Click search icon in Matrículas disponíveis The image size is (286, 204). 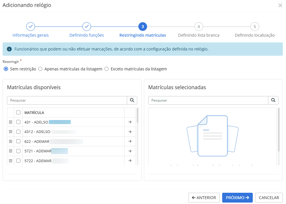(x=132, y=100)
